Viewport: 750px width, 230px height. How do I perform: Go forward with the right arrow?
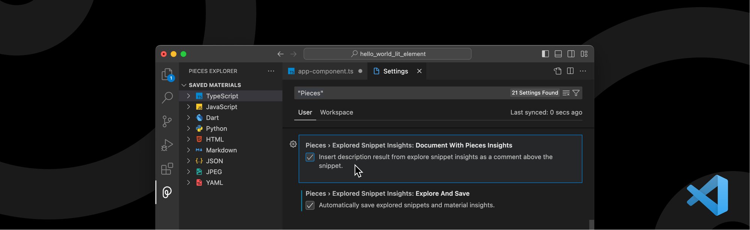[x=293, y=54]
